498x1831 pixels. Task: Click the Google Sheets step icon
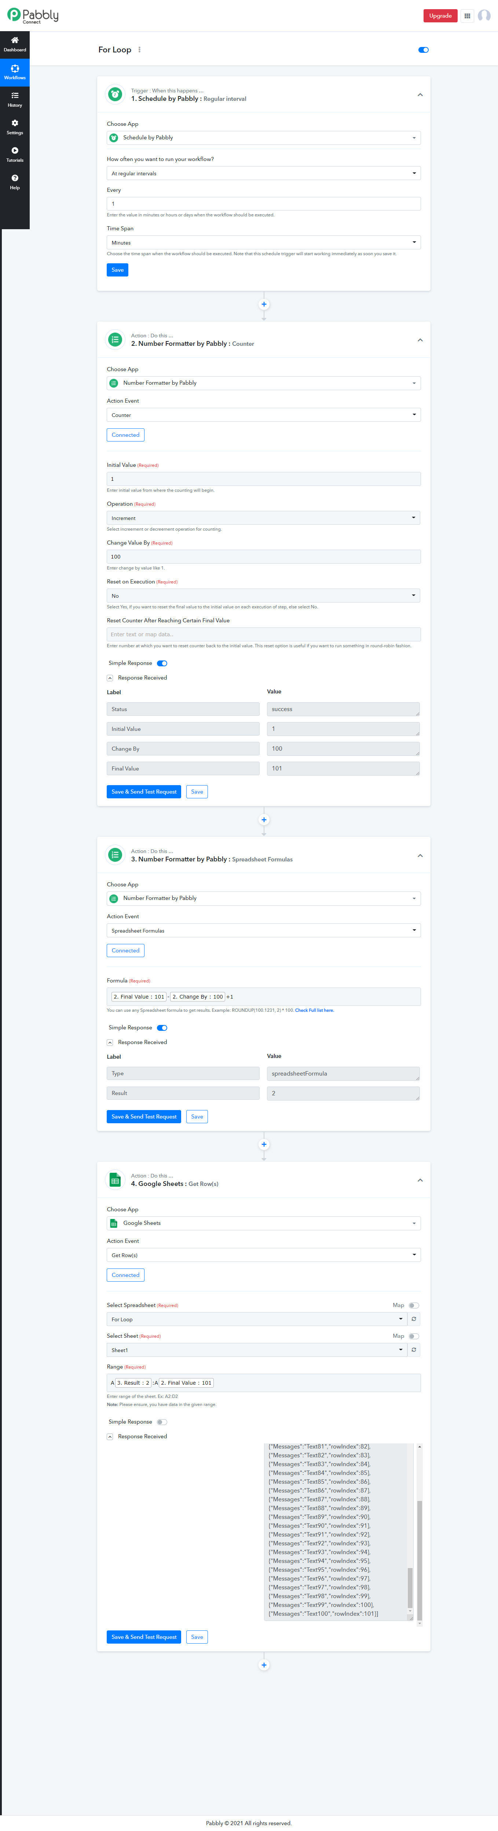115,1180
